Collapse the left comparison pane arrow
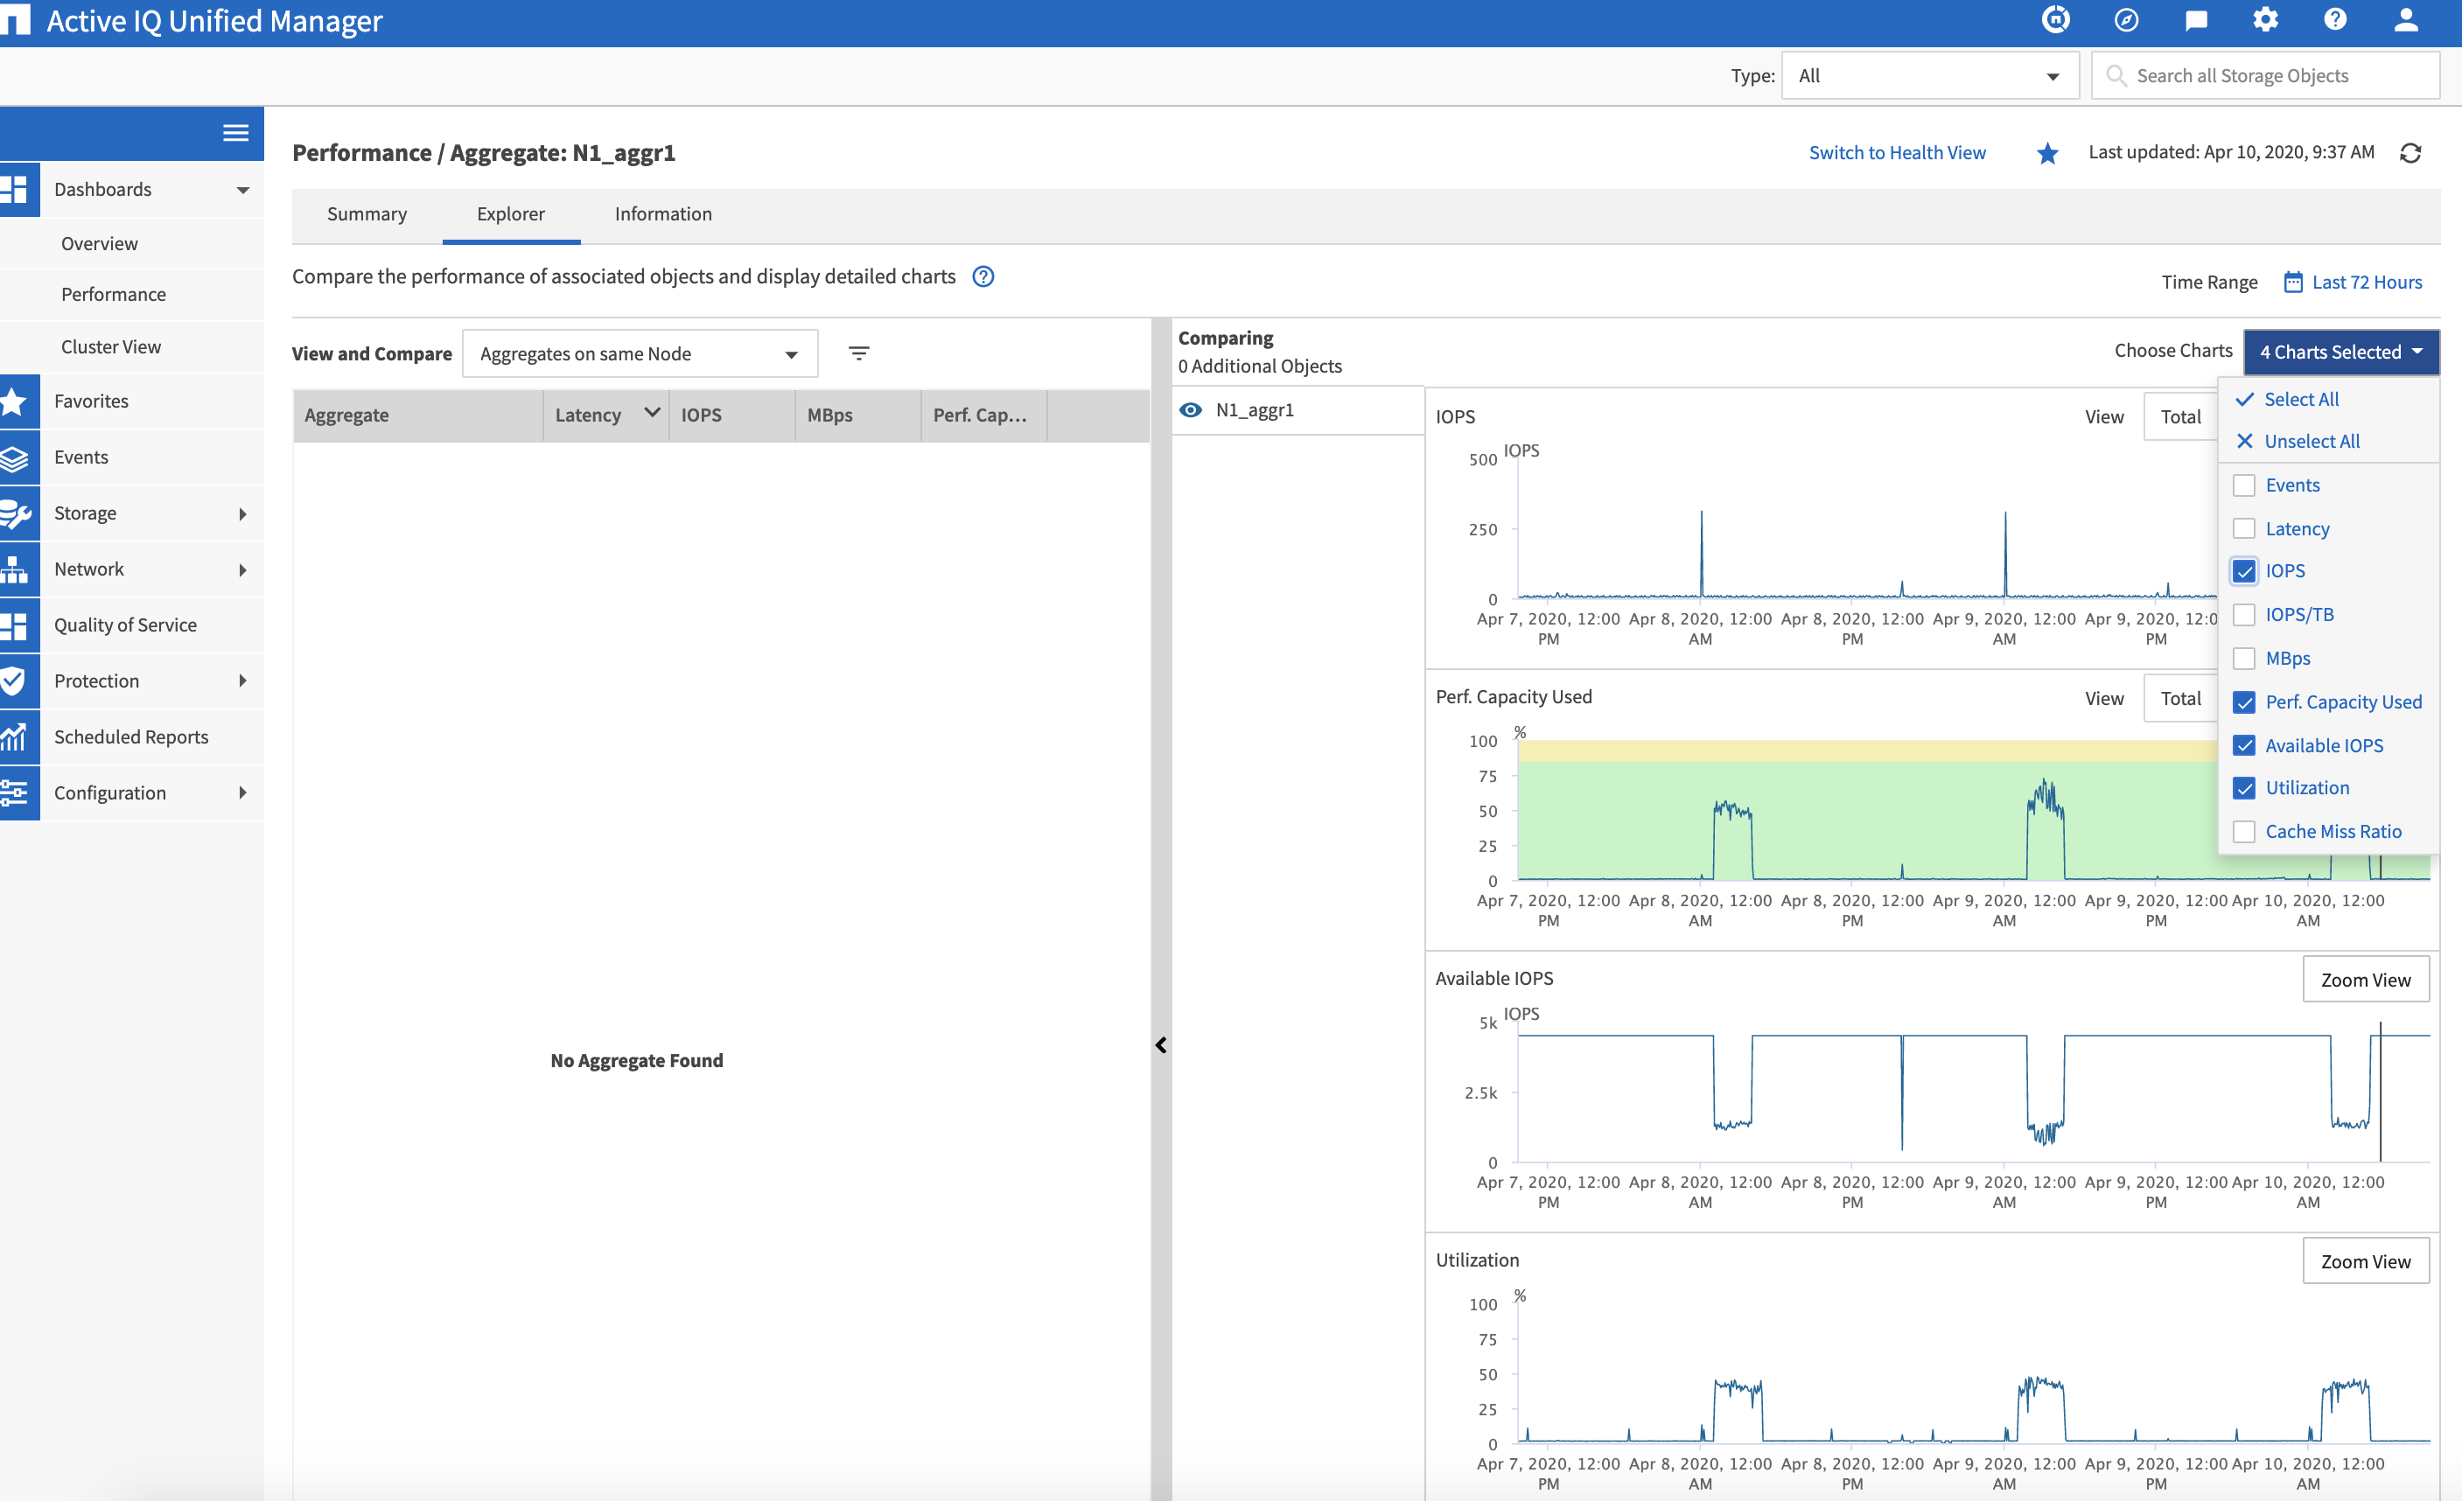 pyautogui.click(x=1160, y=1044)
